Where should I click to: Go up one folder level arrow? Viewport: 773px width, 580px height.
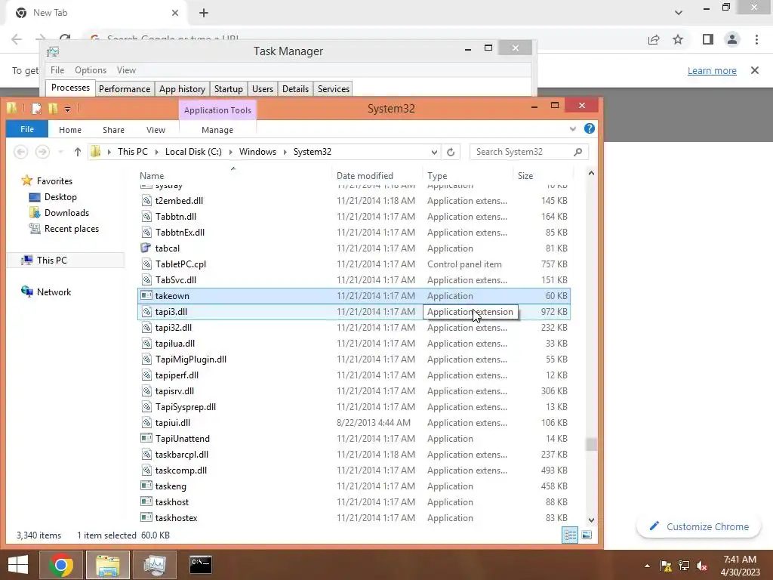(x=78, y=152)
